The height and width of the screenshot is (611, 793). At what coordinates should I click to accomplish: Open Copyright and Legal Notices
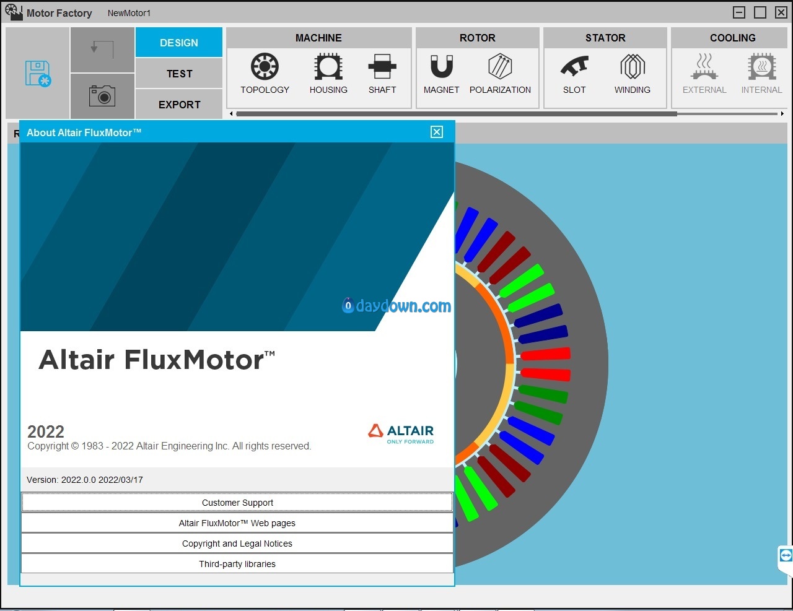(237, 544)
